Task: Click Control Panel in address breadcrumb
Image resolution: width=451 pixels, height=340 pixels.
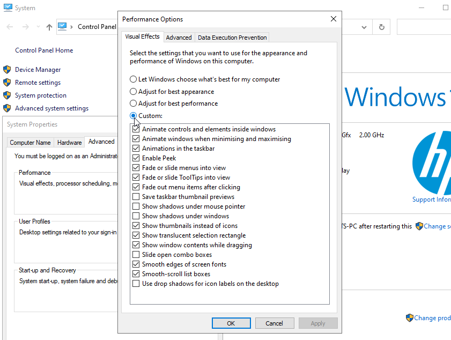Action: 97,27
